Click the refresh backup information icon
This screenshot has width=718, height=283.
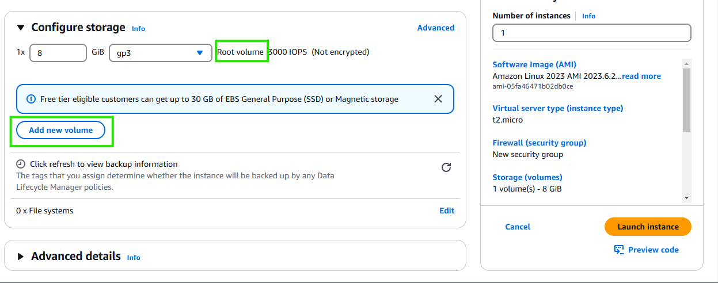(x=446, y=167)
